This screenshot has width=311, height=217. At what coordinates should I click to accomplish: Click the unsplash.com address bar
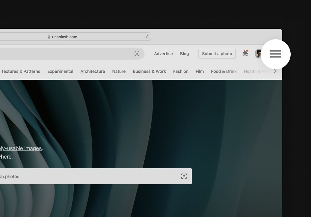tap(76, 37)
